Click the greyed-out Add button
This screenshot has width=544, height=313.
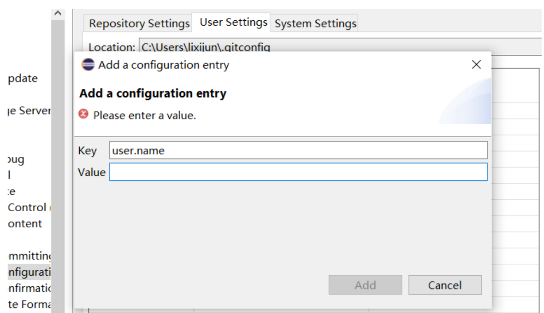click(365, 285)
